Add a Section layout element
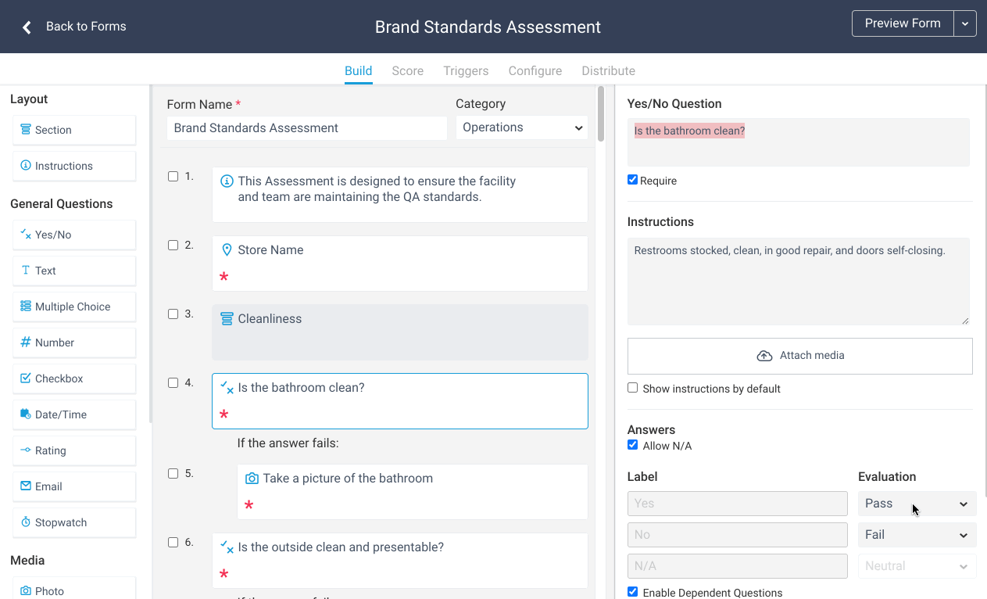Image resolution: width=987 pixels, height=599 pixels. [74, 130]
